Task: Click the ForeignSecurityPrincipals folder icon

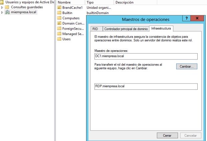Action: click(x=59, y=29)
